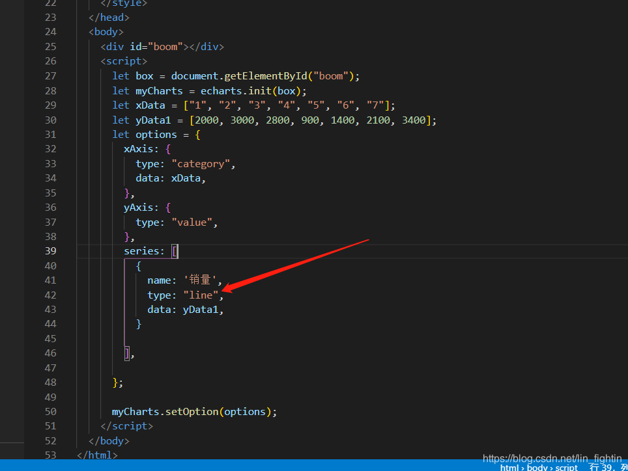Click the html breadcrumb in the status bar
Screen dimensions: 628x471
pyautogui.click(x=509, y=467)
